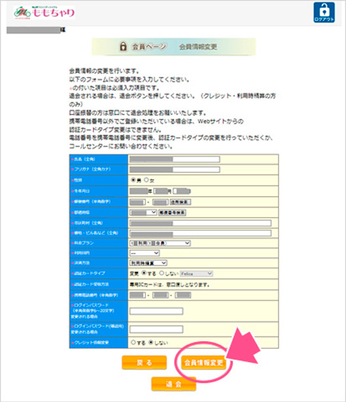Screen dimensions: 346x402
Task: Select the 女 gender radio button
Action: coord(146,180)
